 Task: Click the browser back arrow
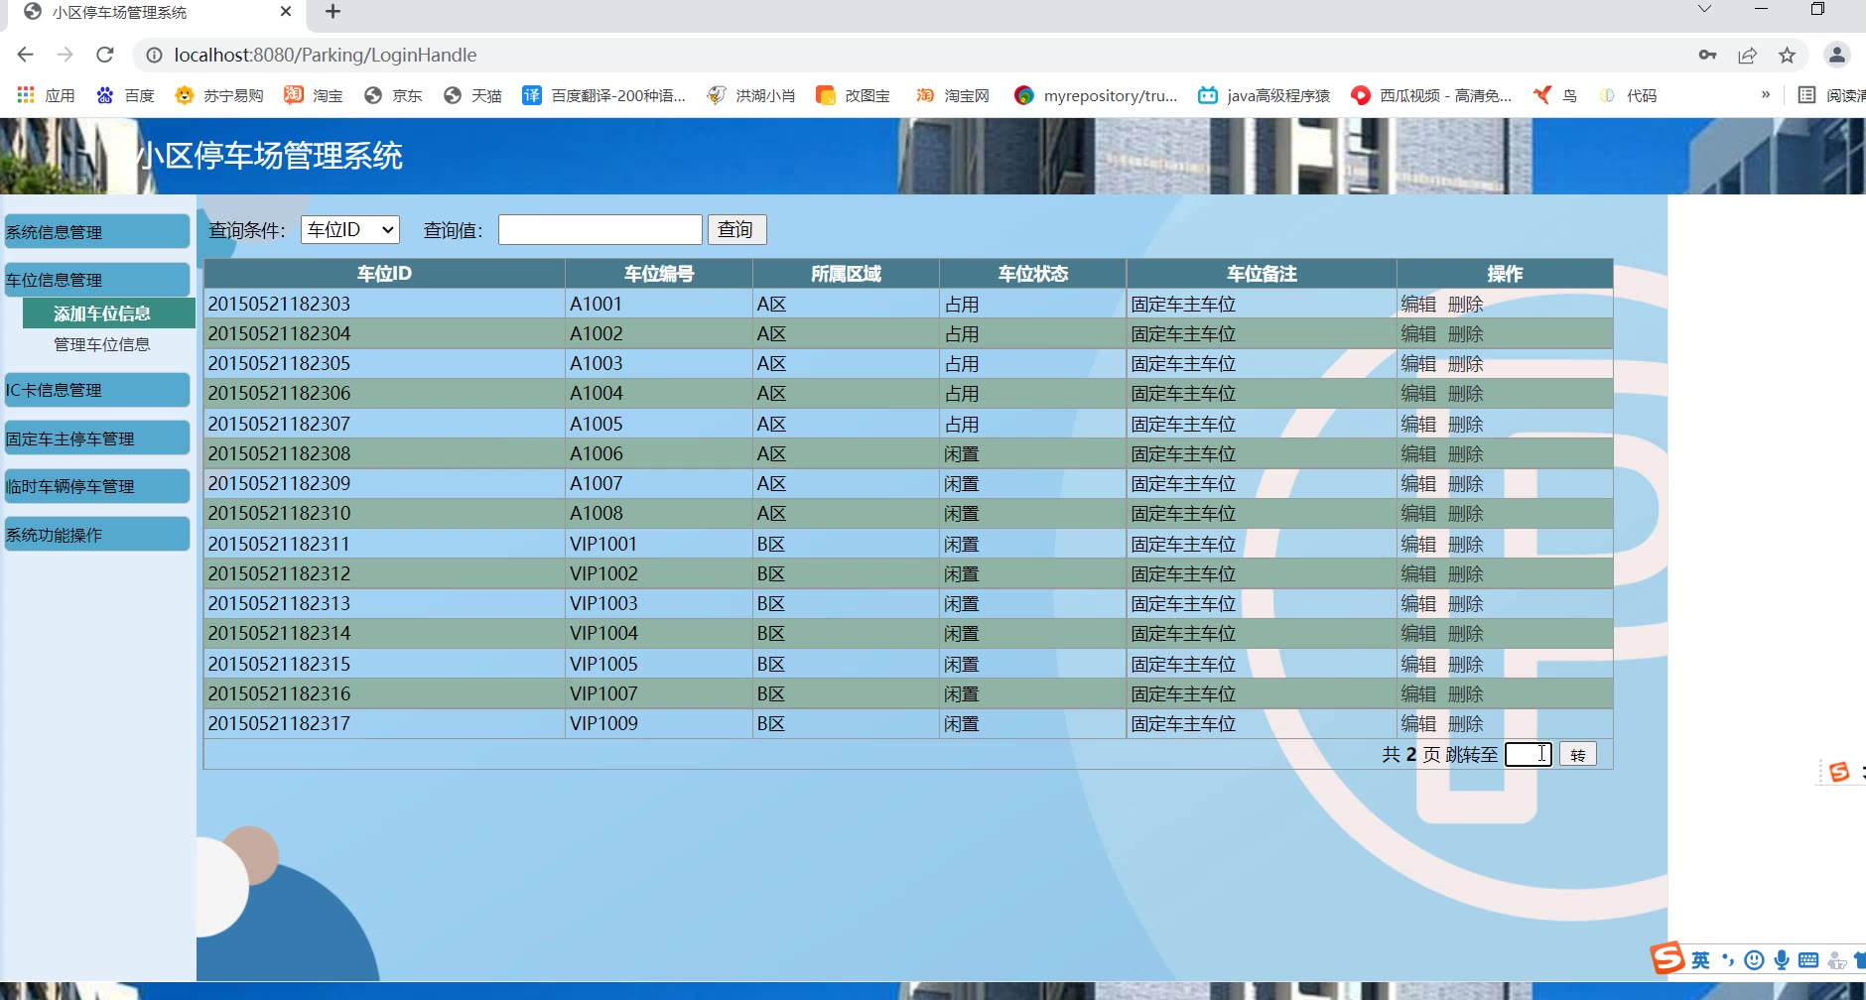[26, 55]
